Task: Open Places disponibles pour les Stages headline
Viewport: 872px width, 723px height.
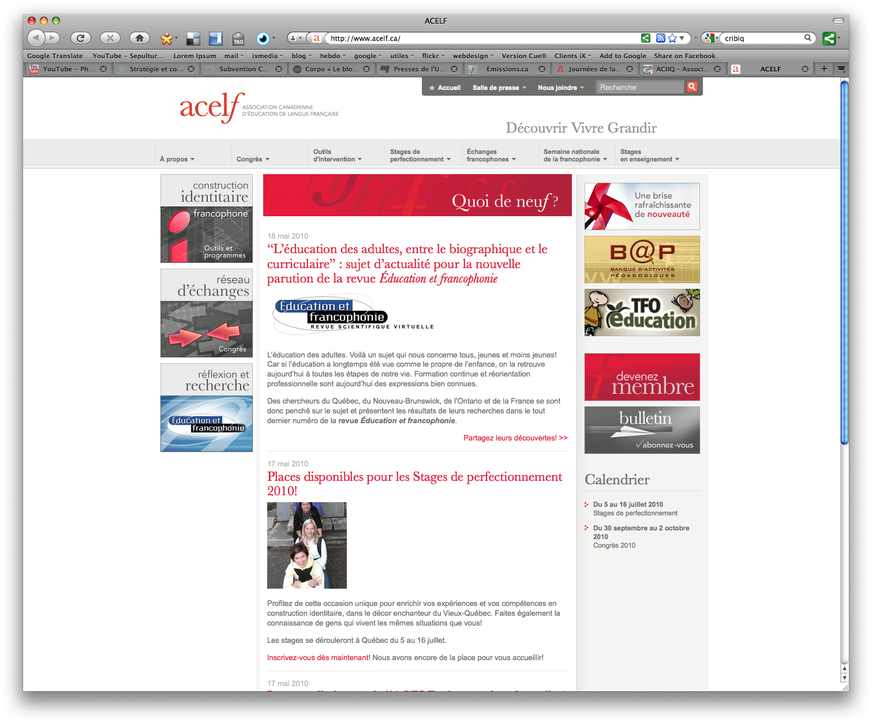Action: (x=414, y=484)
